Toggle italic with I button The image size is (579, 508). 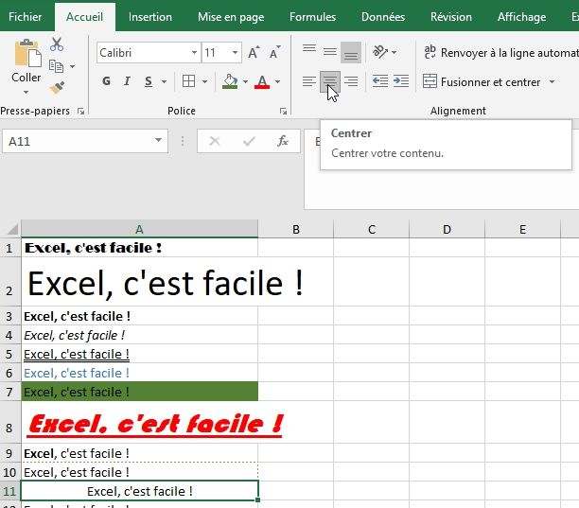coord(127,81)
